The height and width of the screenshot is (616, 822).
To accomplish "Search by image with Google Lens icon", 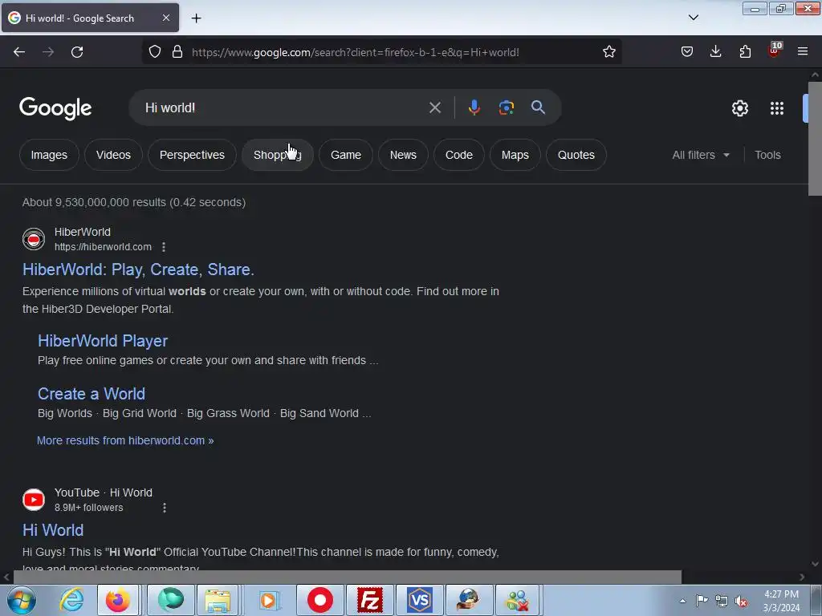I will [506, 107].
